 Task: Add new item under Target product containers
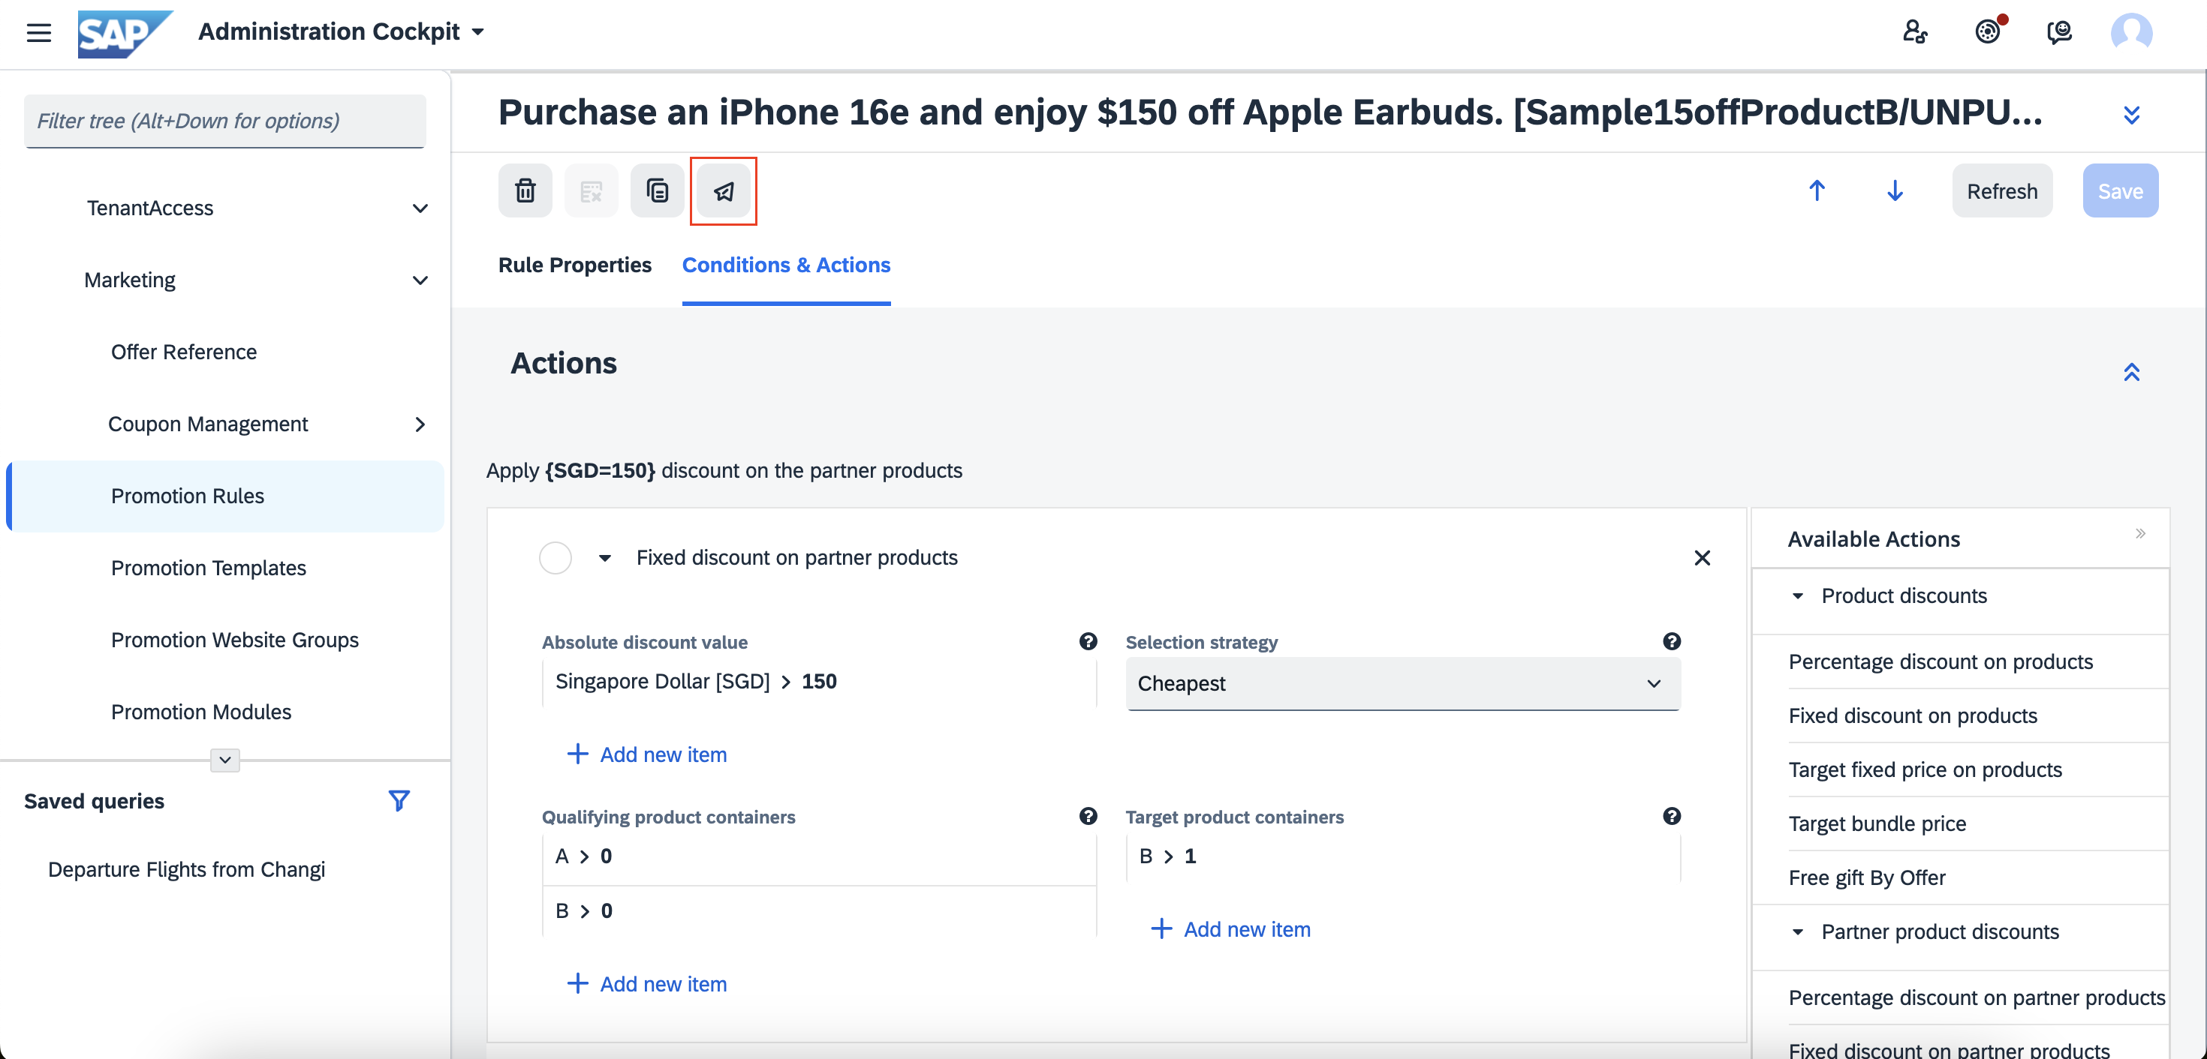coord(1230,928)
